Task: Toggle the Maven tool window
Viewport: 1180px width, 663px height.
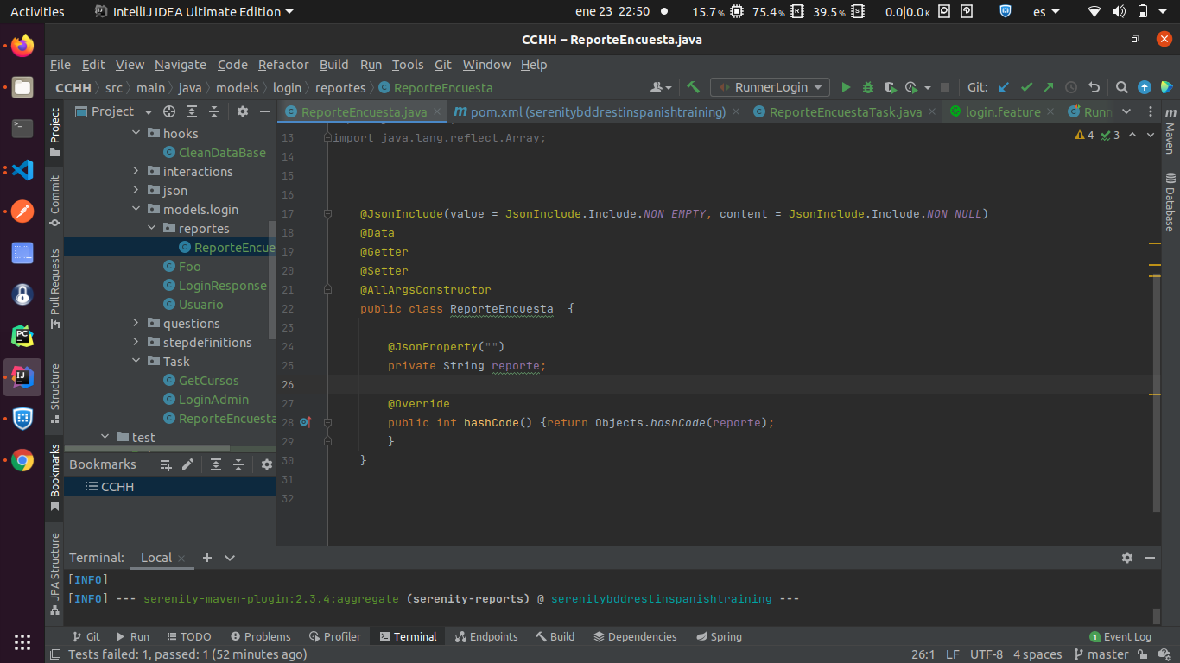Action: point(1170,138)
